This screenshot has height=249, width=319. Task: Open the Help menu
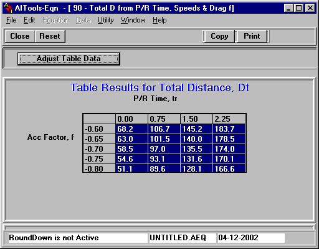click(x=159, y=20)
